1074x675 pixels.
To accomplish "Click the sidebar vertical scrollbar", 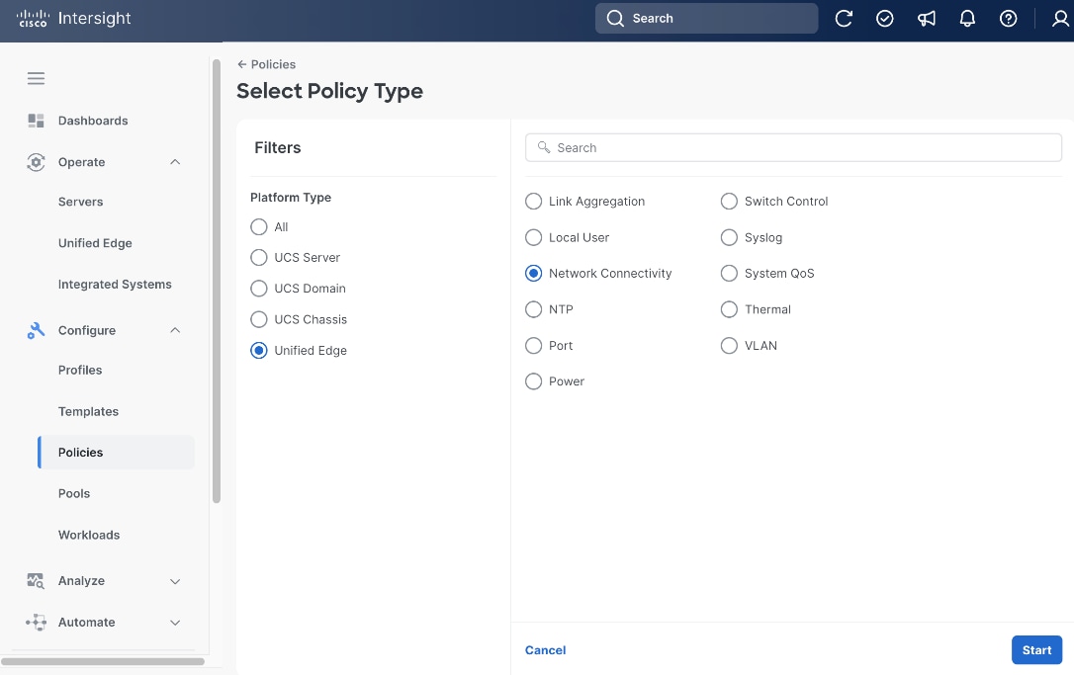I will [217, 281].
